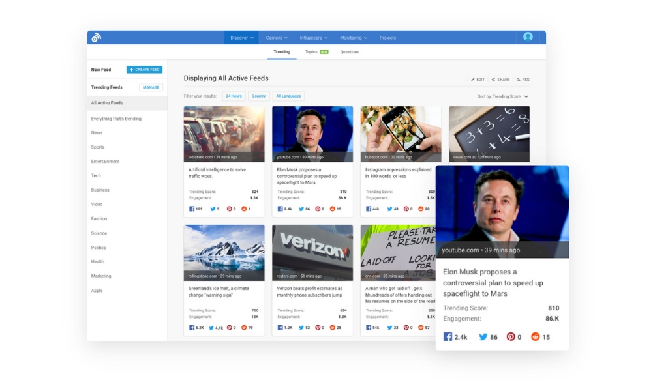Viewport: 668px width, 391px height.
Task: Click Twitter icon in enlarged Elon Musk card
Action: point(483,336)
